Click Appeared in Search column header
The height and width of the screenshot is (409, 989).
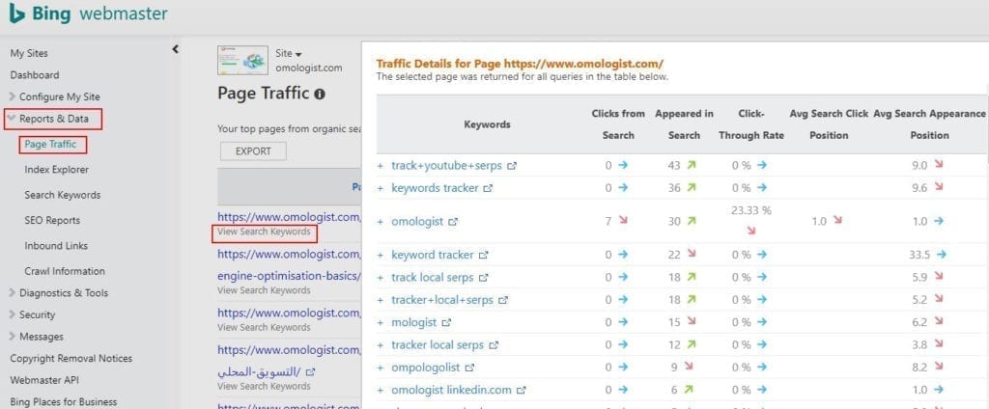pyautogui.click(x=684, y=124)
